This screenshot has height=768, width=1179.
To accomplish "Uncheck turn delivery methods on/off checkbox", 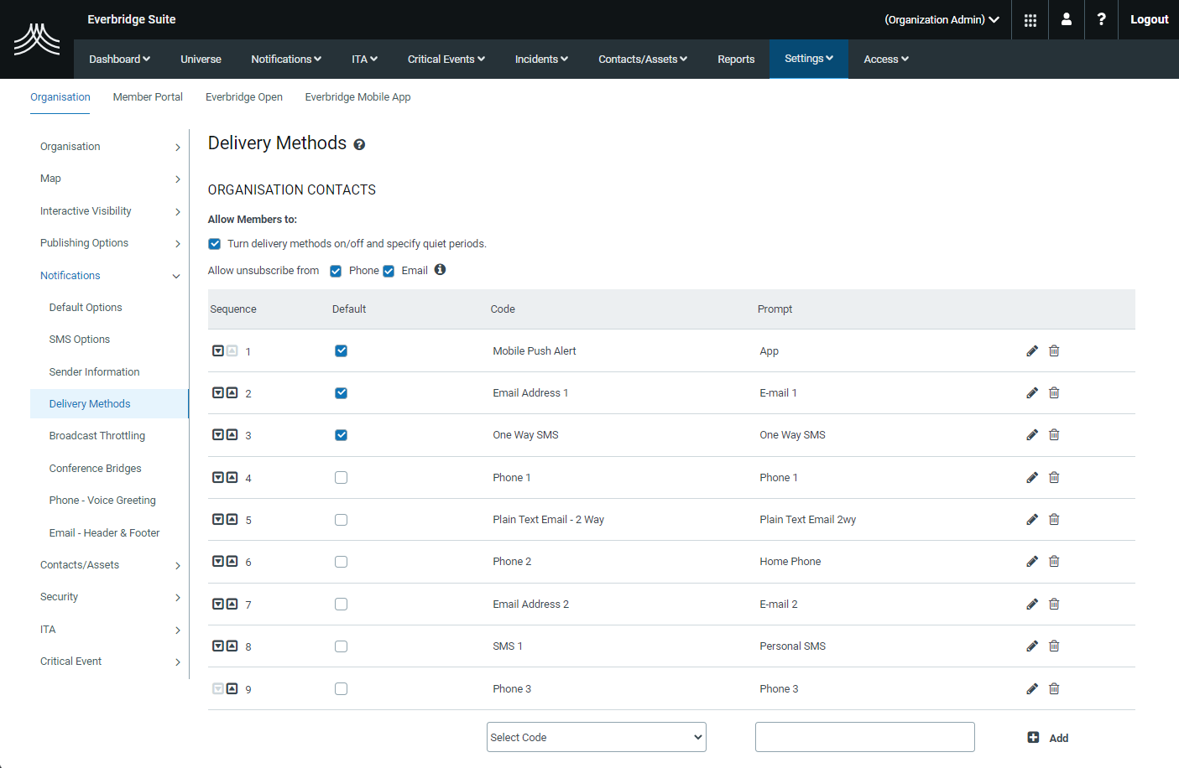I will pos(215,244).
